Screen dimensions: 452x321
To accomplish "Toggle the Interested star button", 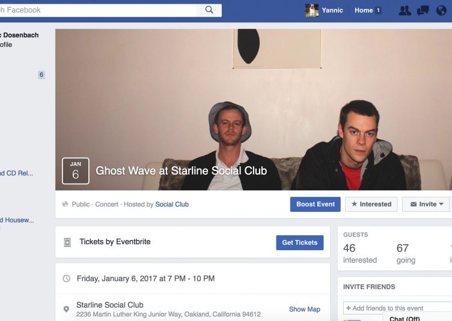I will 371,204.
